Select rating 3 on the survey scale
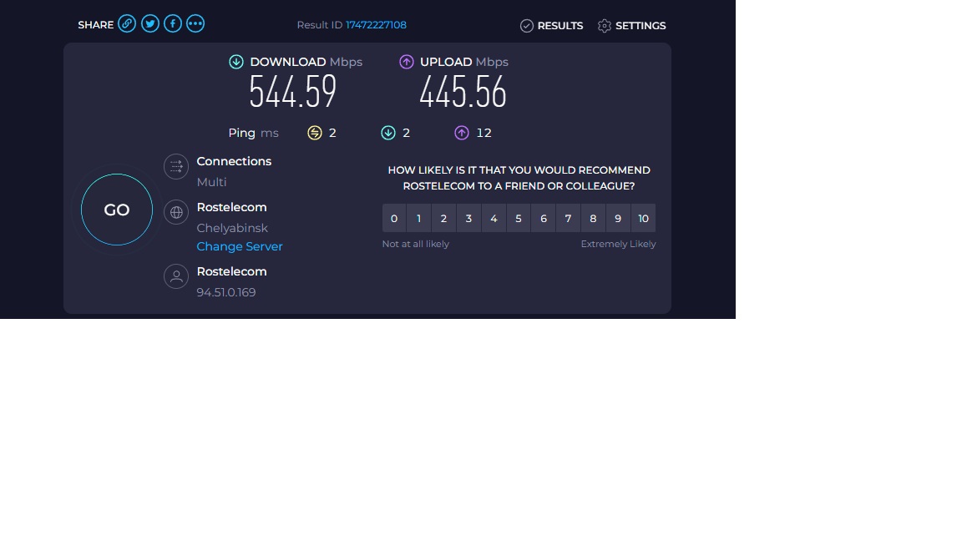The height and width of the screenshot is (541, 962). (468, 219)
